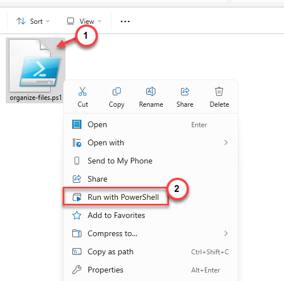284x281 pixels.
Task: Expand the Compress to submenu arrow
Action: 226,233
